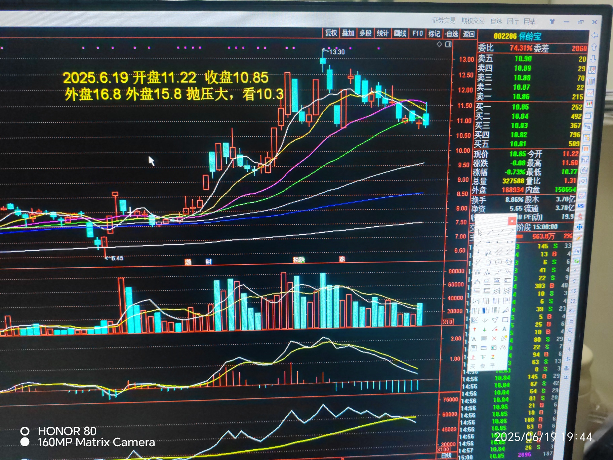Select the W-shape wave drawing tool
Viewport: 613px width, 460px height.
tap(478, 272)
